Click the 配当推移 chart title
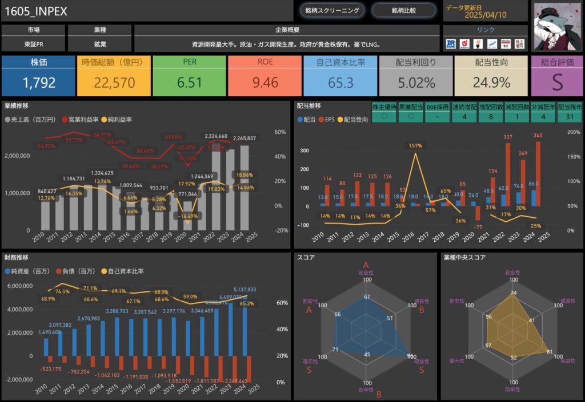This screenshot has width=585, height=402. coord(308,106)
